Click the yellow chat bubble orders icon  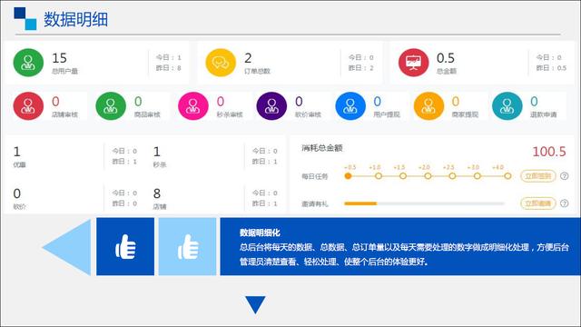tap(221, 63)
